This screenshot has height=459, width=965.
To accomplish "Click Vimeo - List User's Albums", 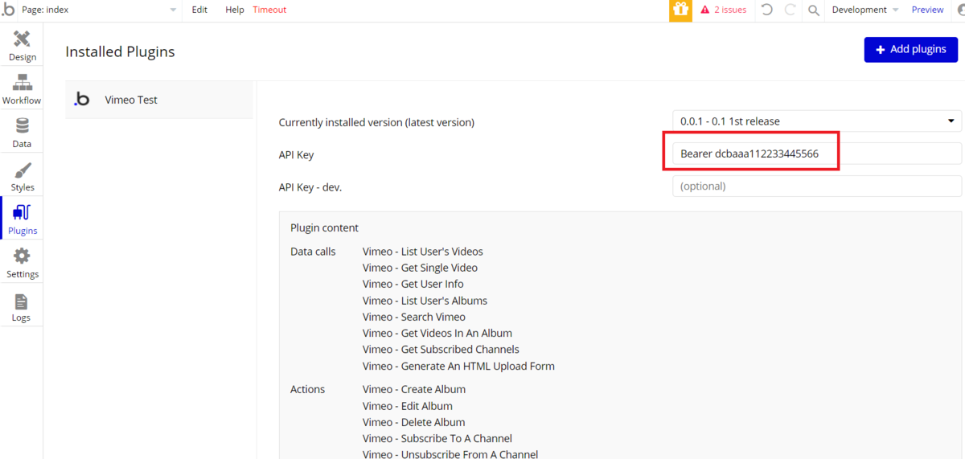I will click(x=425, y=301).
